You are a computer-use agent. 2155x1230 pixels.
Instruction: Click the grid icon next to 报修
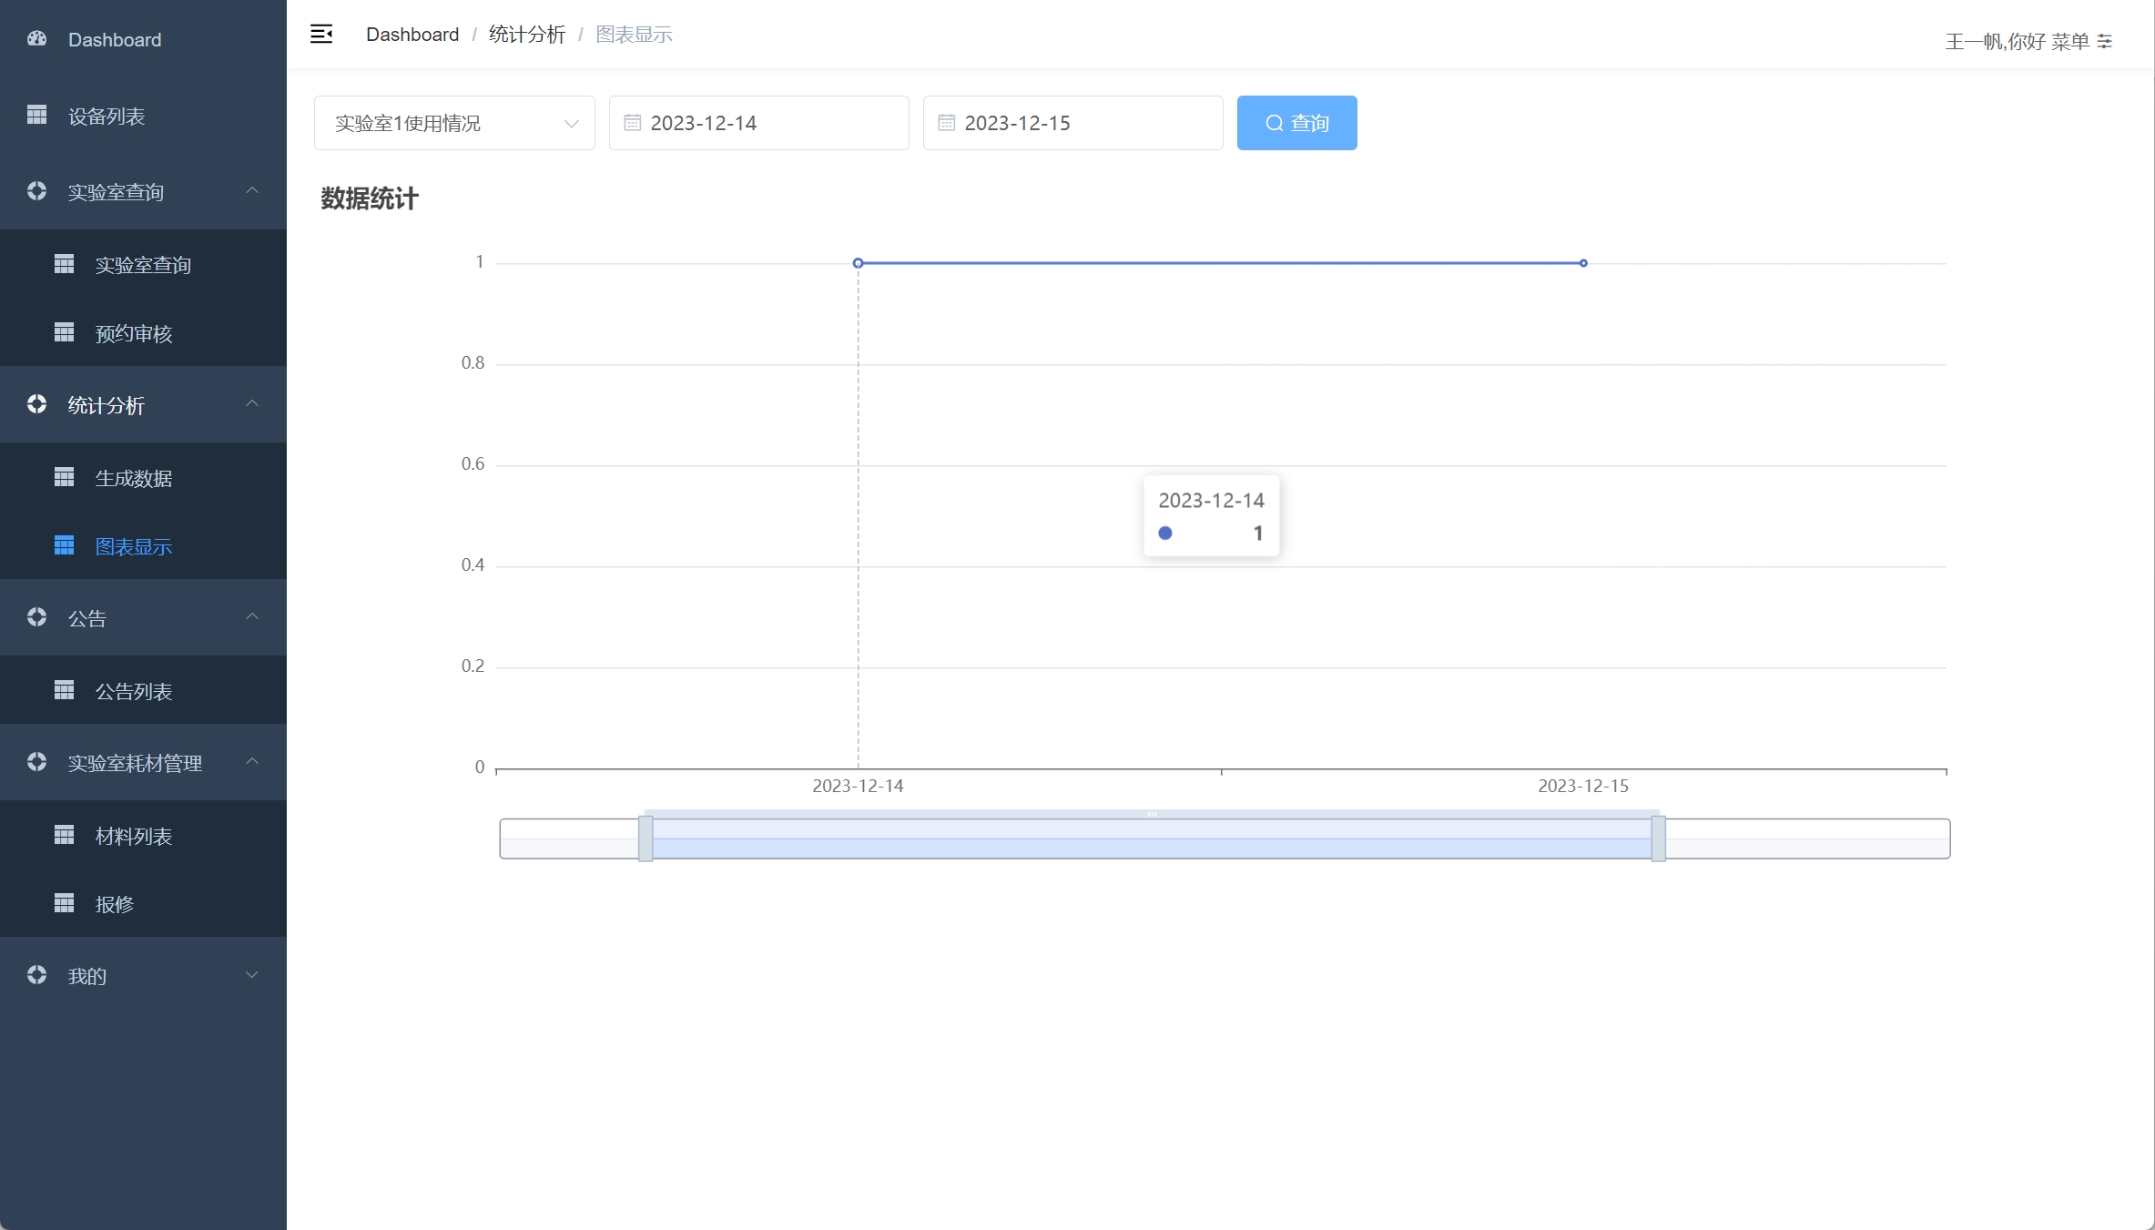pos(64,903)
